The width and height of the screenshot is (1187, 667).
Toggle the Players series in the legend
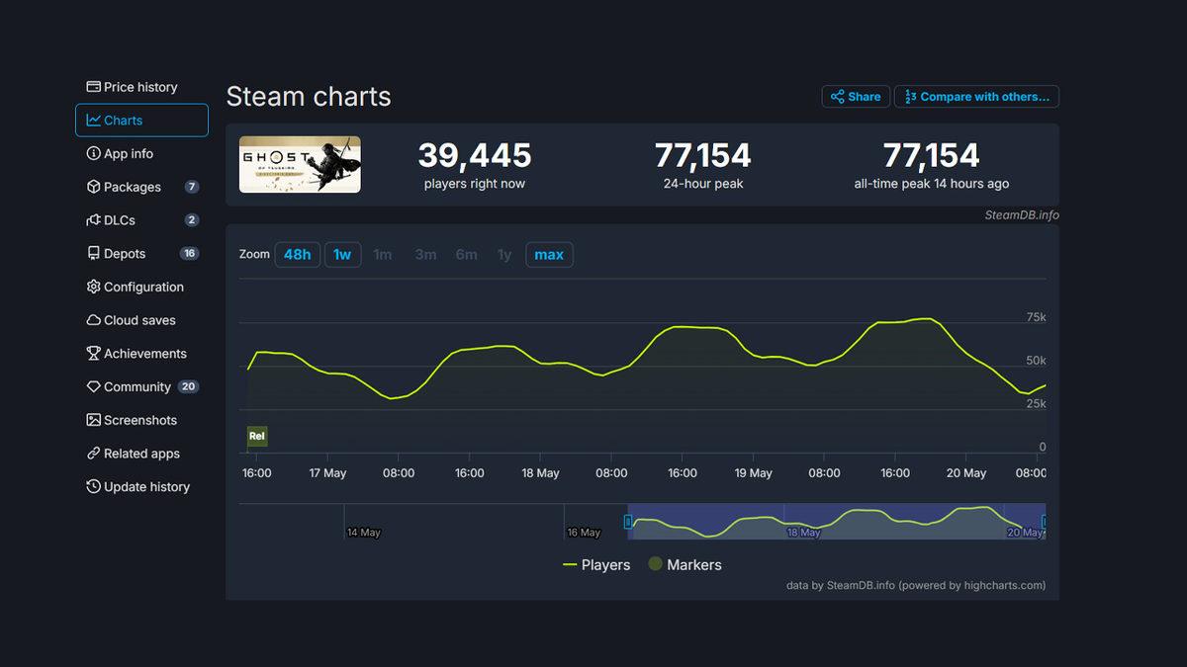point(604,564)
